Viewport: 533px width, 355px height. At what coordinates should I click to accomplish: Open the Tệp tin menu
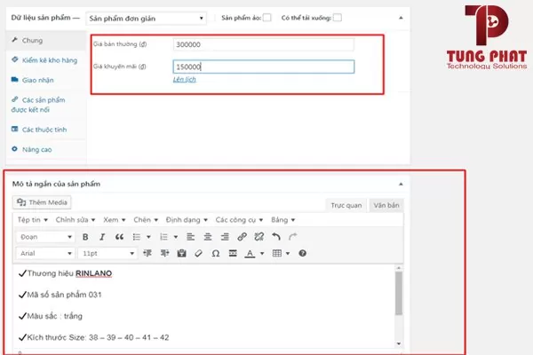click(33, 220)
